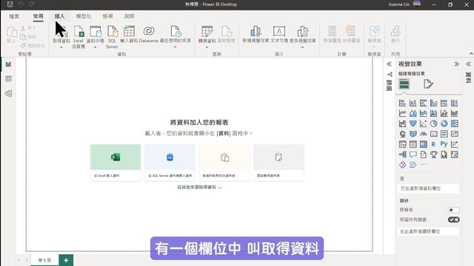Select the Power Automate chevron visual
474x266 pixels.
tap(413, 165)
